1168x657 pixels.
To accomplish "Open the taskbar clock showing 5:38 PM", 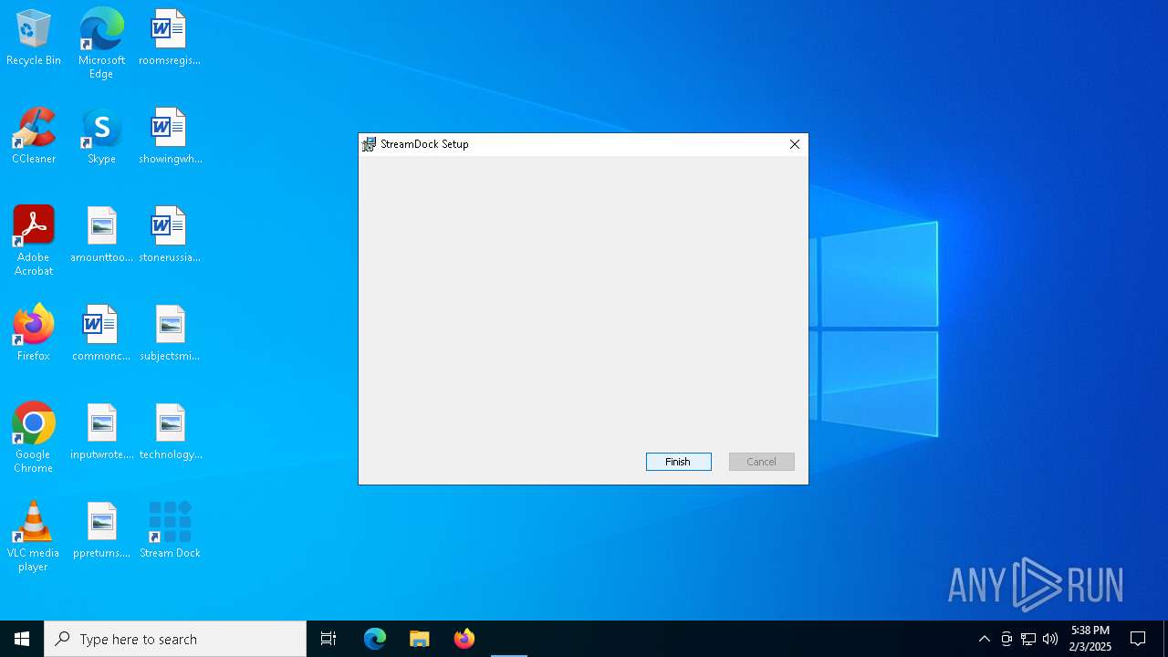I will pyautogui.click(x=1090, y=639).
